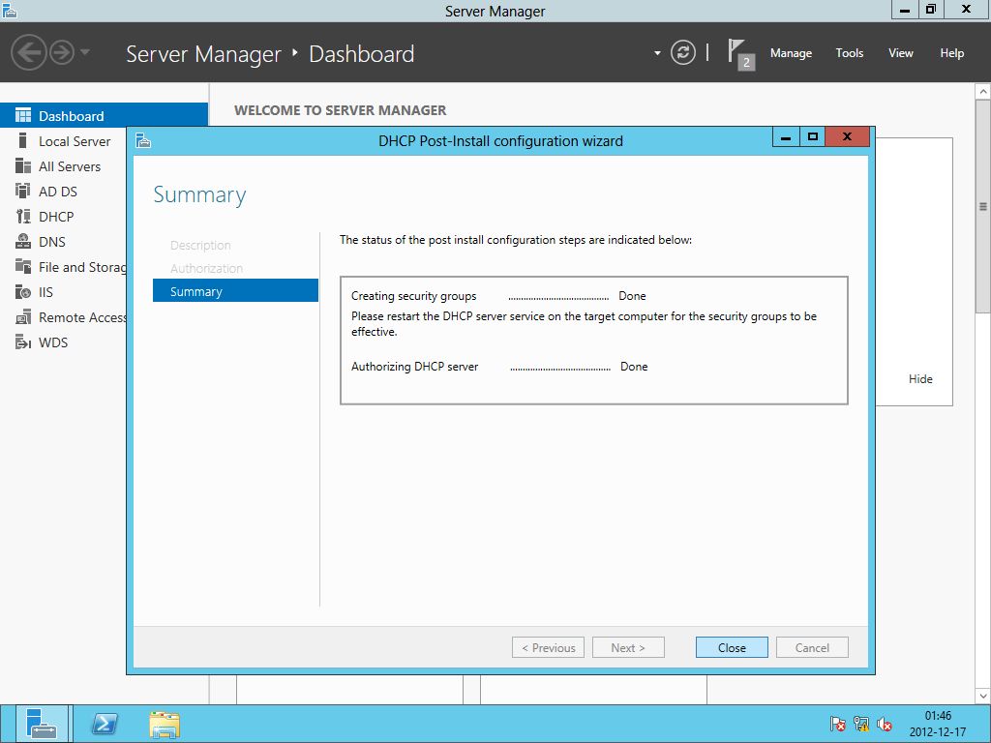This screenshot has height=743, width=991.
Task: Open the View menu
Action: (x=900, y=53)
